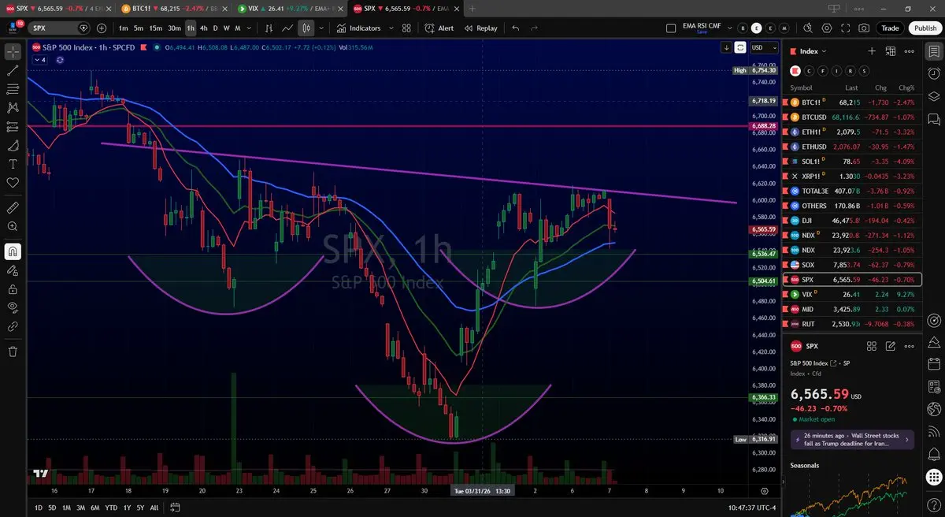945x517 pixels.
Task: Select the red flag color filter
Action: coord(795,70)
